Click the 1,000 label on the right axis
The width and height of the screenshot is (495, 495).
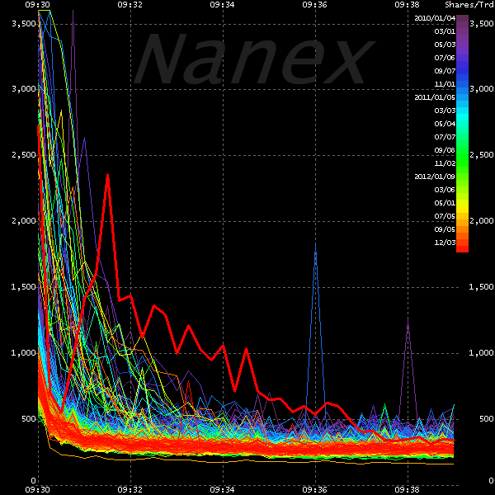(x=481, y=352)
